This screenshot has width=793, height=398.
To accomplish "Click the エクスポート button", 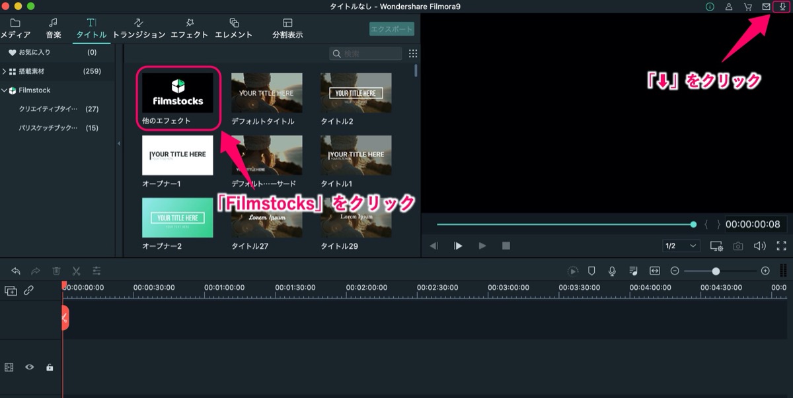I will coord(392,29).
